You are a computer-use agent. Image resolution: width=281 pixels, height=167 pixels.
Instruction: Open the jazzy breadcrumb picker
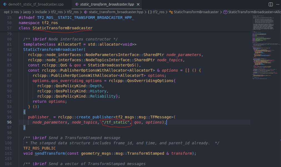point(27,12)
